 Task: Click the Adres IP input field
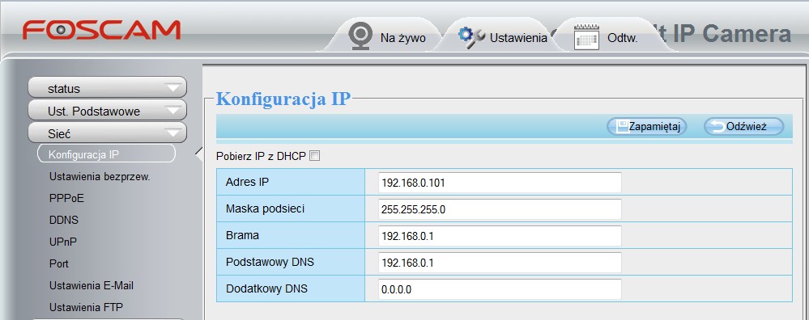[500, 182]
